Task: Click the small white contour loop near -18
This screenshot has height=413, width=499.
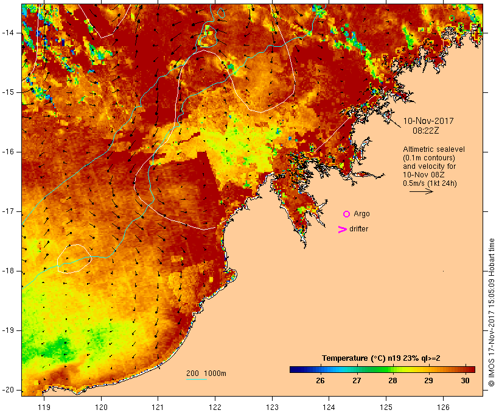Action: tap(74, 259)
